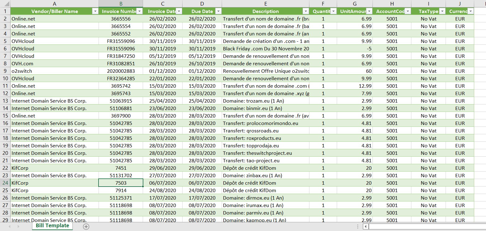Screen dimensions: 486x231
Task: Select the Domaine: trozam.eu description cell
Action: 266,101
